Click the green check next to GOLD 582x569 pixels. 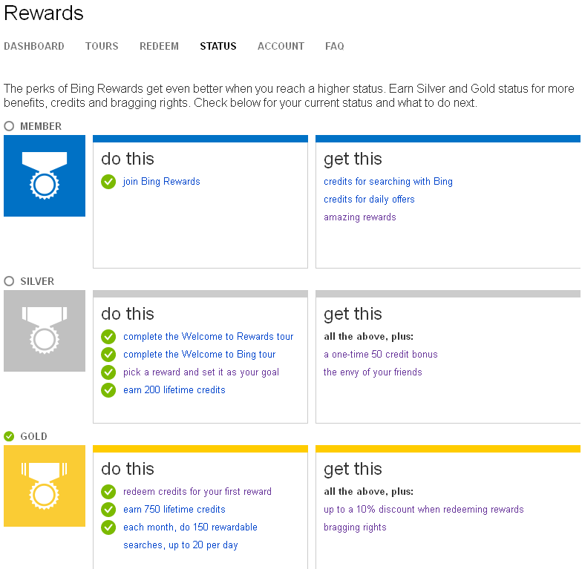point(9,436)
